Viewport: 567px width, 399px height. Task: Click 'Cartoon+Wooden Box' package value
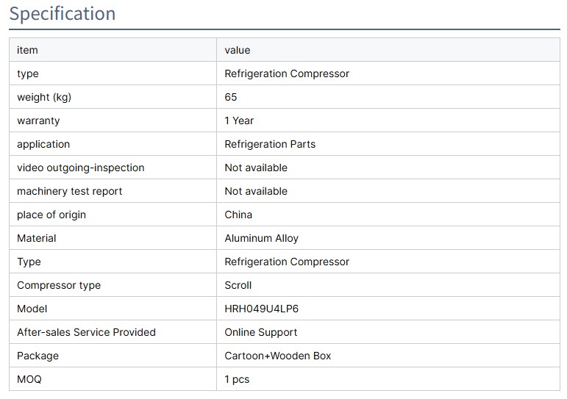click(x=278, y=356)
